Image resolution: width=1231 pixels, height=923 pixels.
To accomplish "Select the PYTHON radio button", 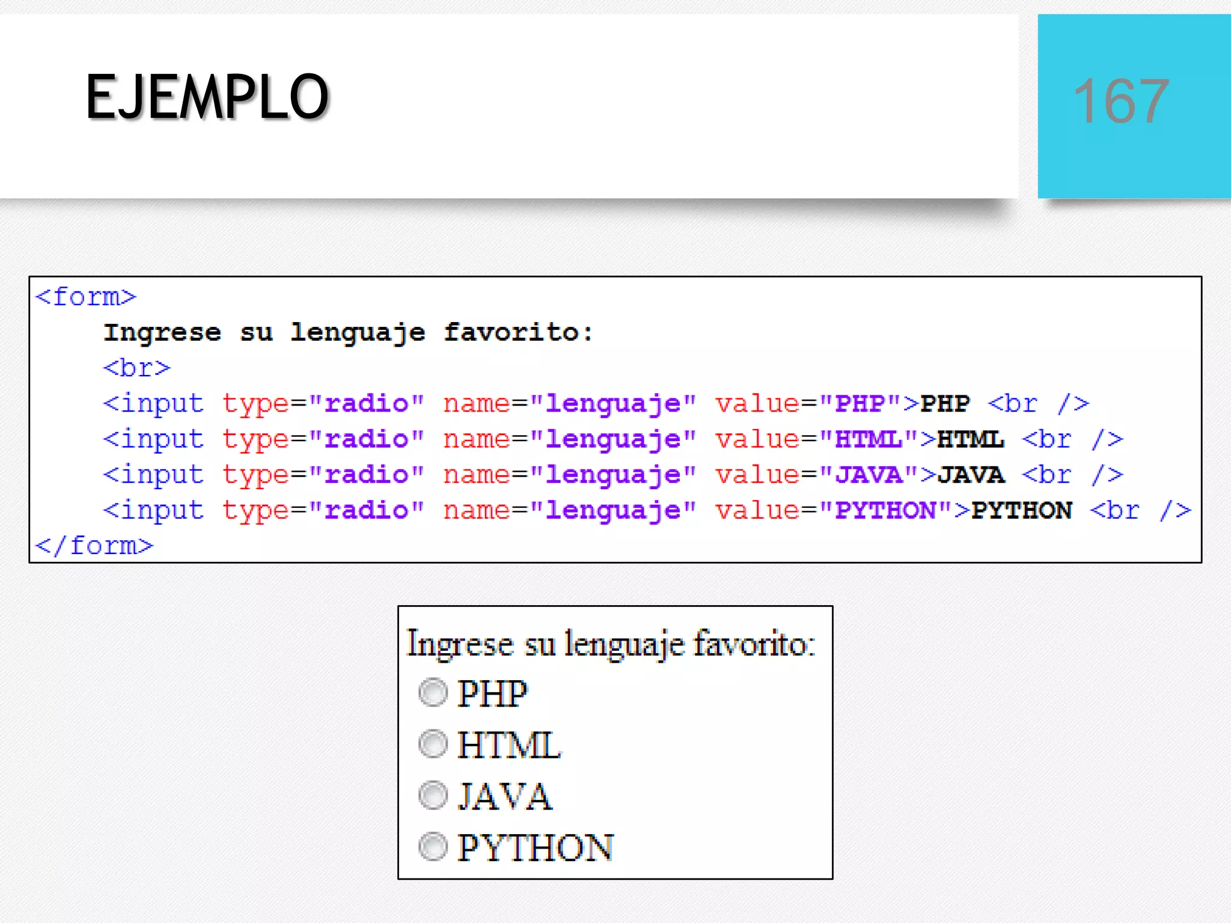I will coord(433,847).
